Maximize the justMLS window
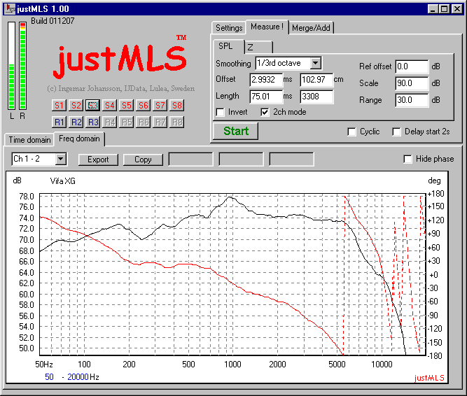The width and height of the screenshot is (467, 396). tap(444, 9)
